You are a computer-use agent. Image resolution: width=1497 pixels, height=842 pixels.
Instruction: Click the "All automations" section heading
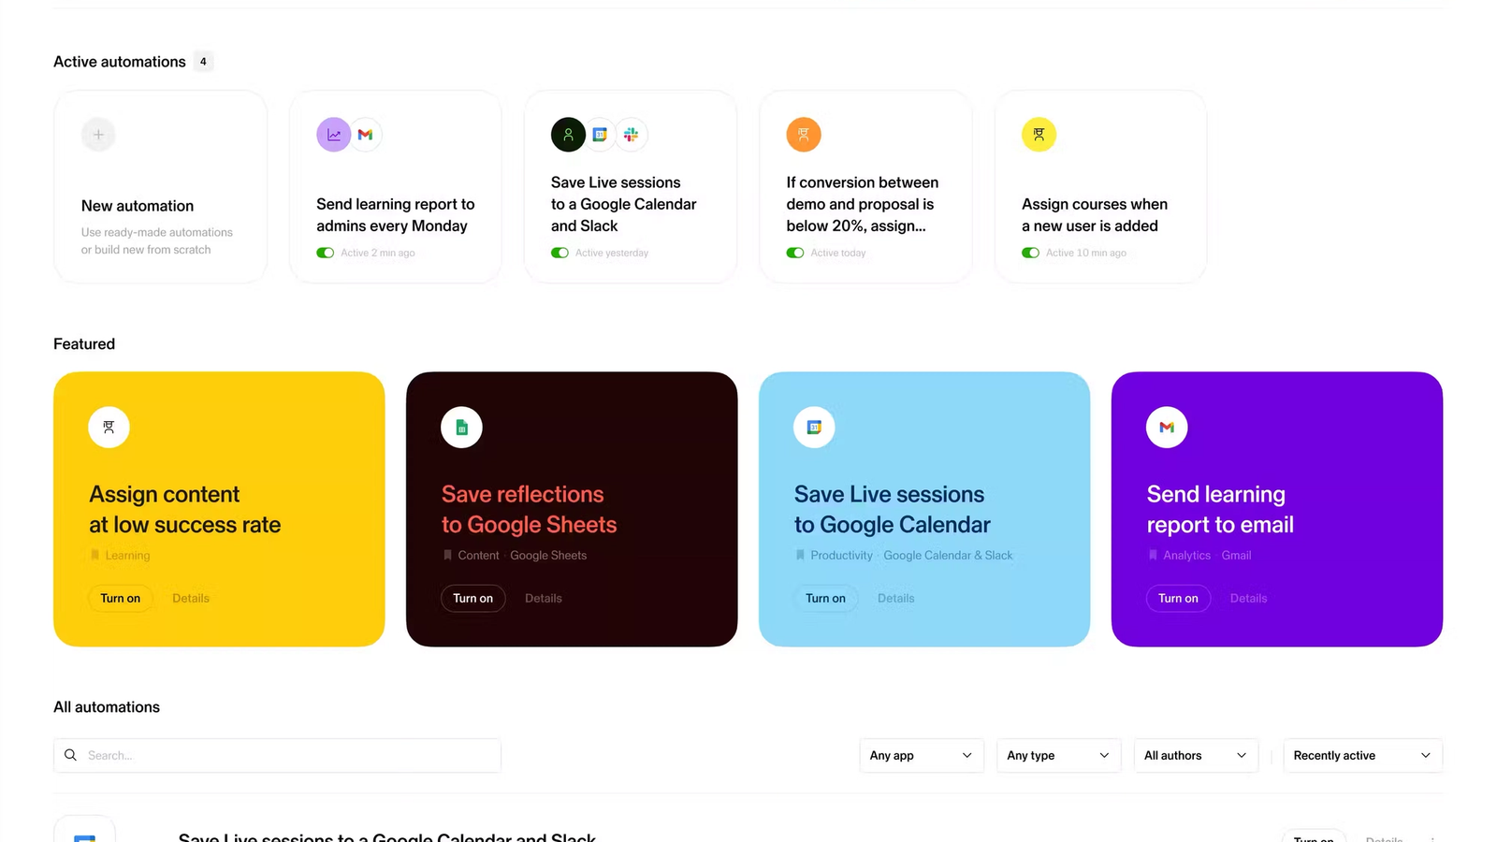pos(107,707)
